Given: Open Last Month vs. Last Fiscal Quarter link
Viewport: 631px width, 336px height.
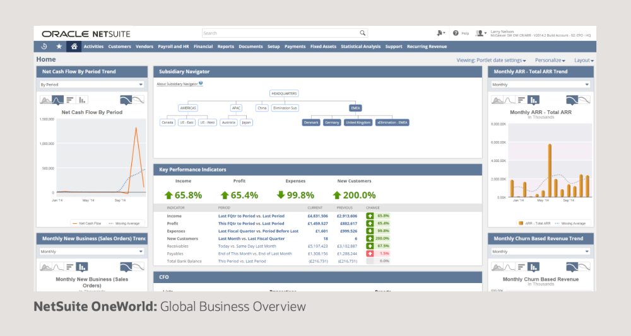Looking at the screenshot, I should 252,239.
